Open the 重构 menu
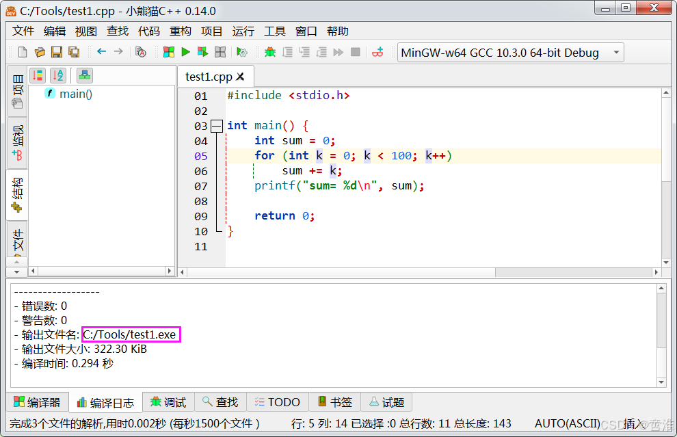This screenshot has height=437, width=677. (x=181, y=31)
